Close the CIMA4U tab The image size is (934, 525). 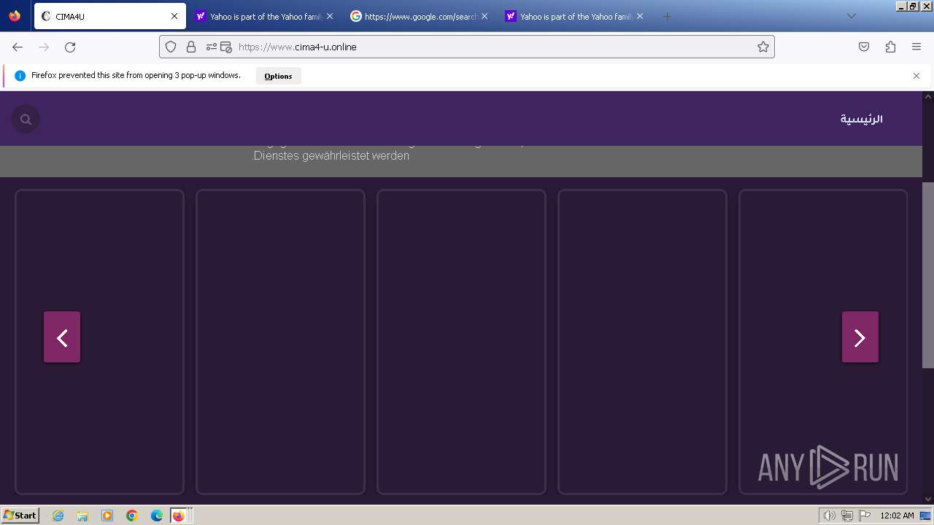174,16
